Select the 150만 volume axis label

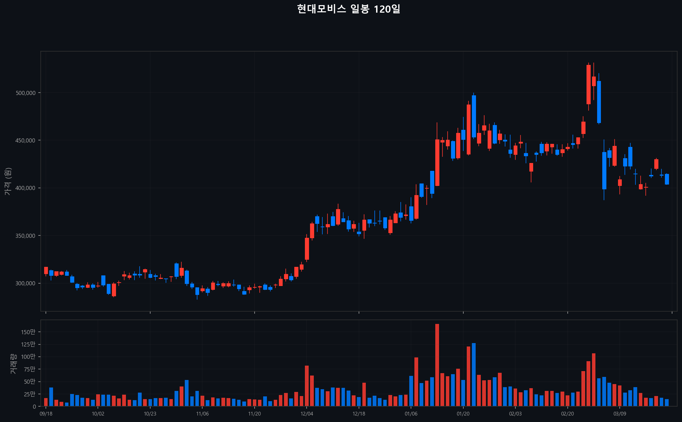pyautogui.click(x=28, y=332)
